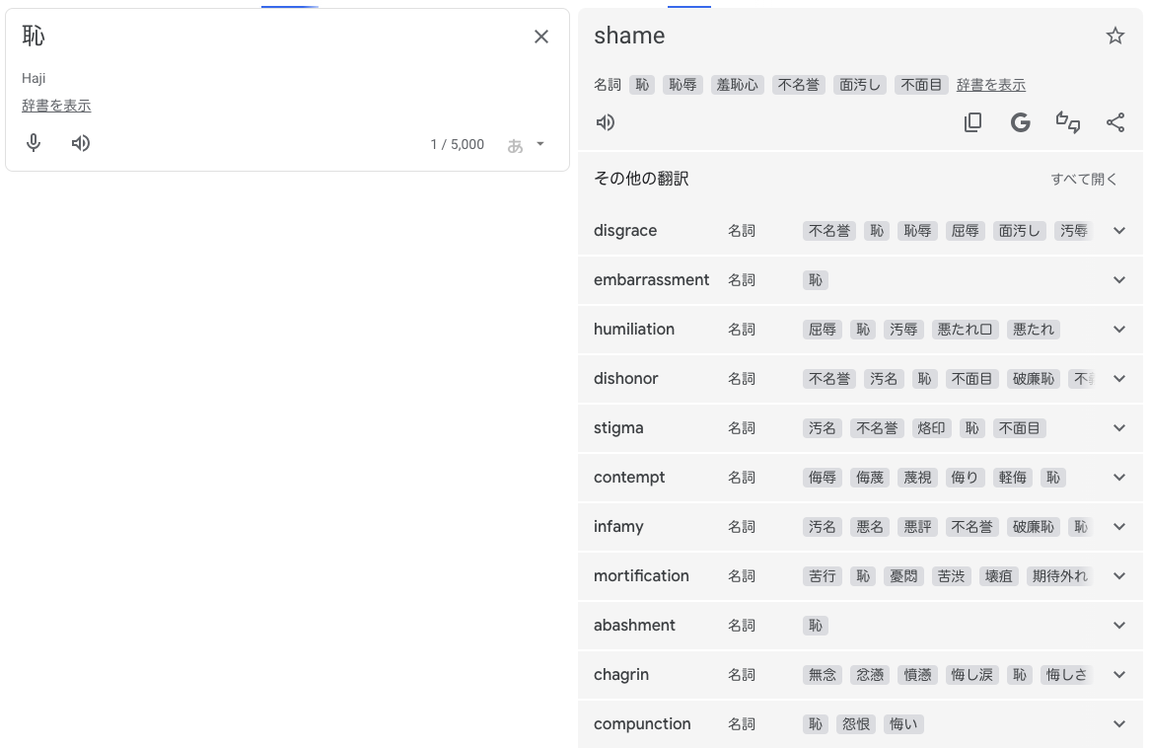The height and width of the screenshot is (749, 1149).
Task: Click the 不名誉 chip in disgrace row
Action: [829, 231]
